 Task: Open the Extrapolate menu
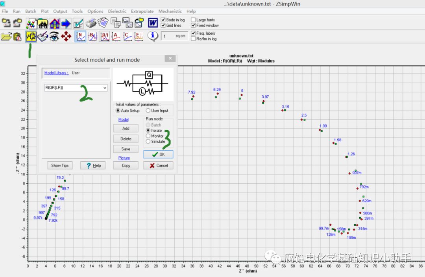[x=142, y=11]
